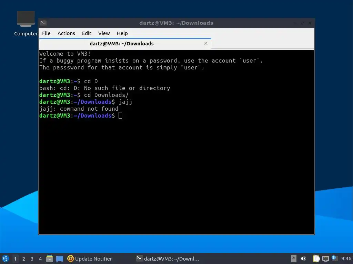Screen dimensions: 353x264
Task: Open the Update Notifier taskbar entry
Action: 90,258
